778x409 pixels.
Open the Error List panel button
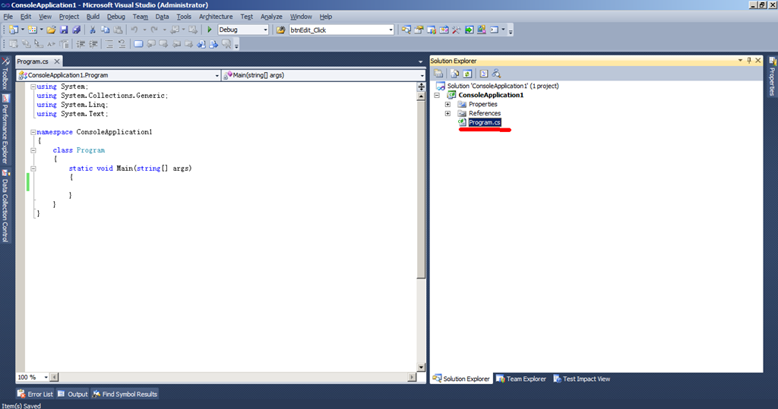35,394
